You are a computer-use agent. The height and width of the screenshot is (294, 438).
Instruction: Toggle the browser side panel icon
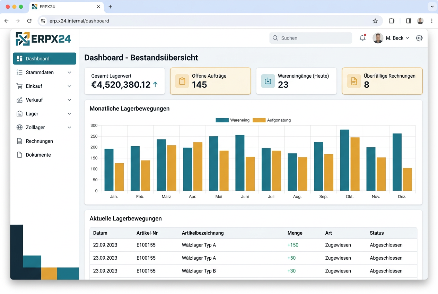[x=409, y=21]
